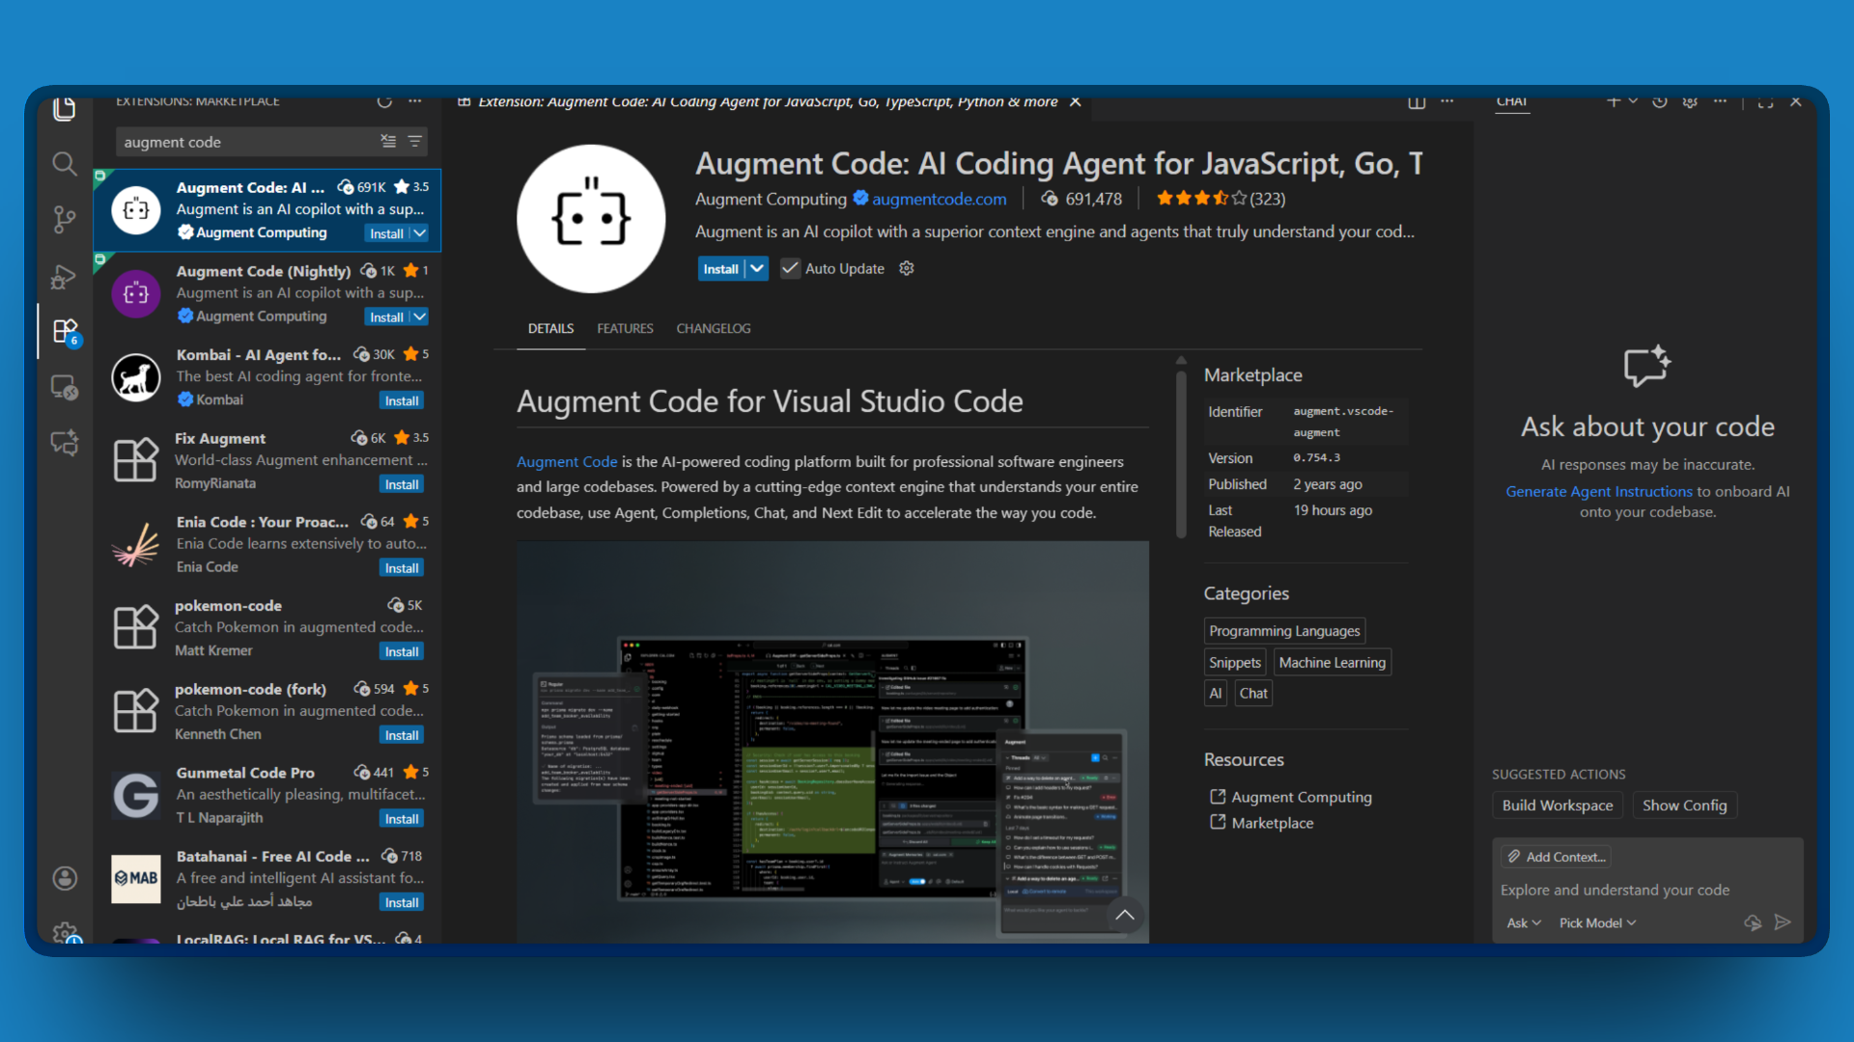
Task: Open the Augment chat settings gear
Action: click(1691, 102)
